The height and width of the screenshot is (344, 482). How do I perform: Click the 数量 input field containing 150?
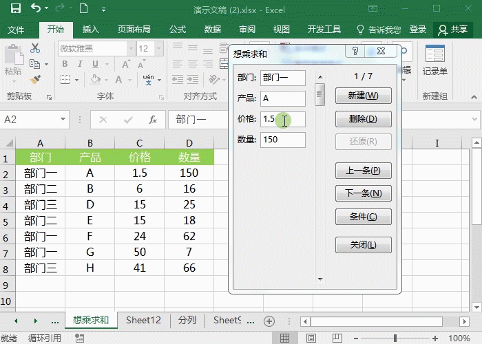(282, 140)
